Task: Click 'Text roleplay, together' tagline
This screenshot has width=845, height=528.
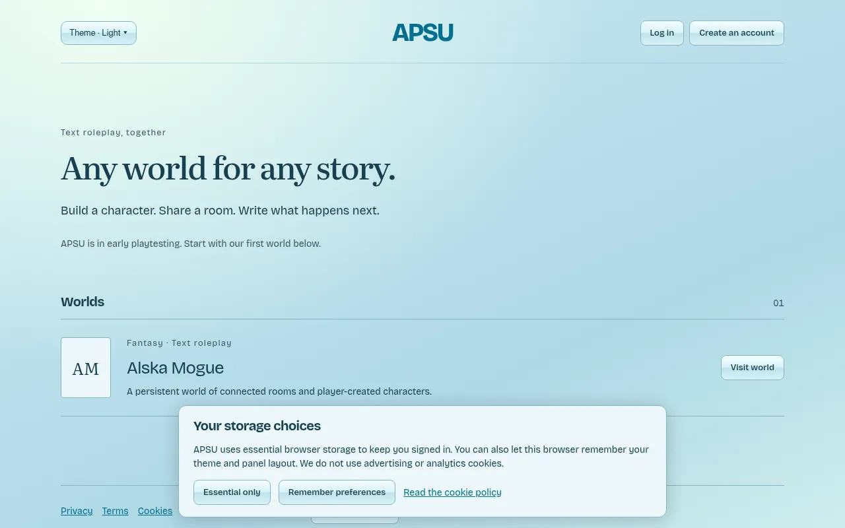Action: (114, 132)
